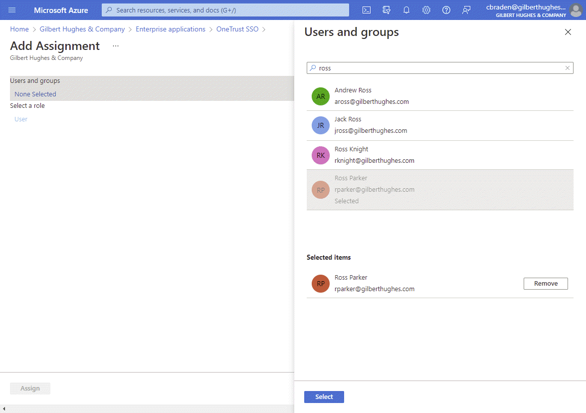Open Cloud Shell from top bar
The height and width of the screenshot is (413, 586).
pyautogui.click(x=367, y=10)
